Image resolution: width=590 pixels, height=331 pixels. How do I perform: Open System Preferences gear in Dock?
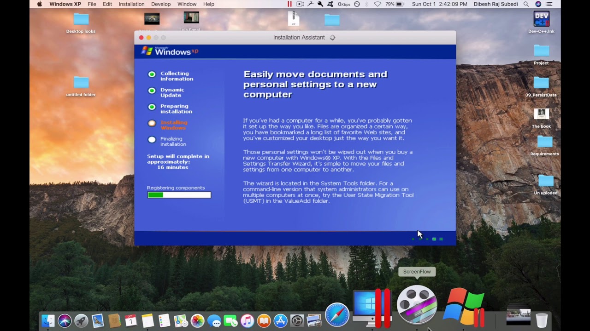click(x=297, y=320)
